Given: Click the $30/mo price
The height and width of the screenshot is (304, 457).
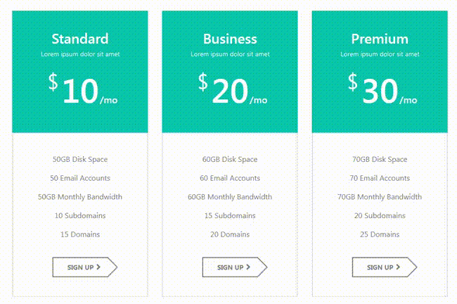Looking at the screenshot, I should coord(382,91).
